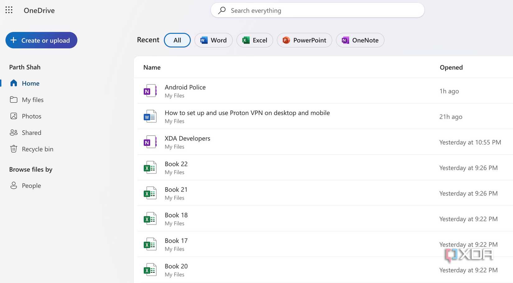
Task: Filter recent files by OneNote
Action: coord(360,40)
